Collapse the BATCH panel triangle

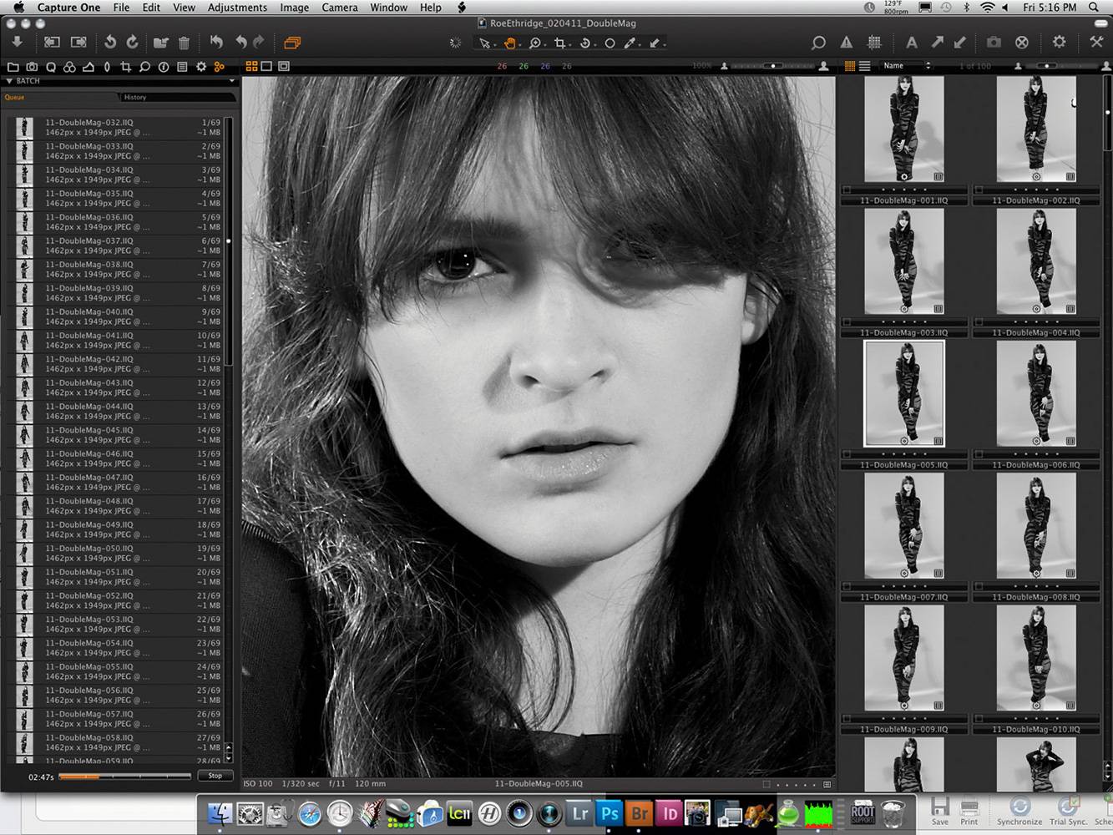point(9,81)
